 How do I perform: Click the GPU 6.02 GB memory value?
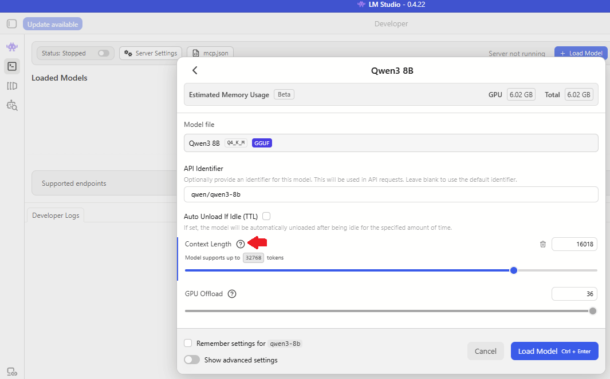tap(521, 94)
